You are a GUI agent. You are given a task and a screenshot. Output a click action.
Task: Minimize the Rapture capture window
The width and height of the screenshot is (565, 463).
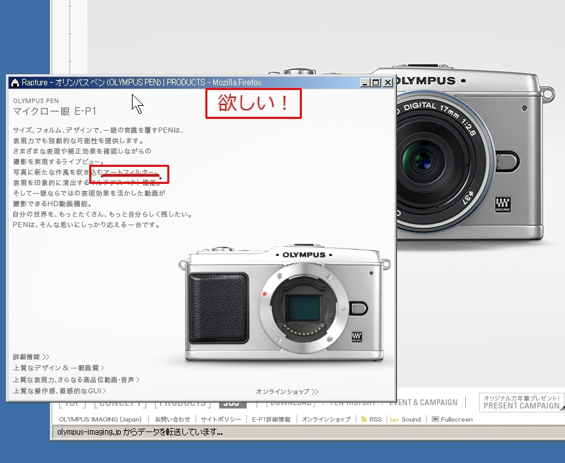365,83
